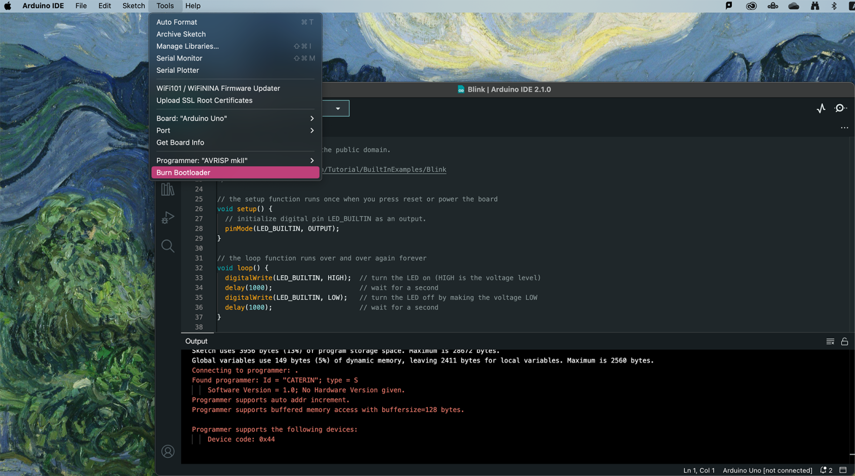Screen dimensions: 855x476
Task: Open the account profile icon in sidebar
Action: (x=167, y=452)
